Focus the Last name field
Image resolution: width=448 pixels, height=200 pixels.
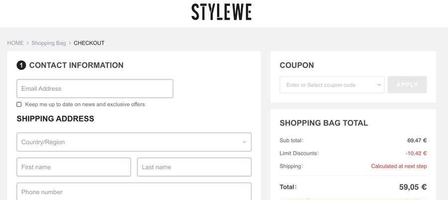point(194,167)
